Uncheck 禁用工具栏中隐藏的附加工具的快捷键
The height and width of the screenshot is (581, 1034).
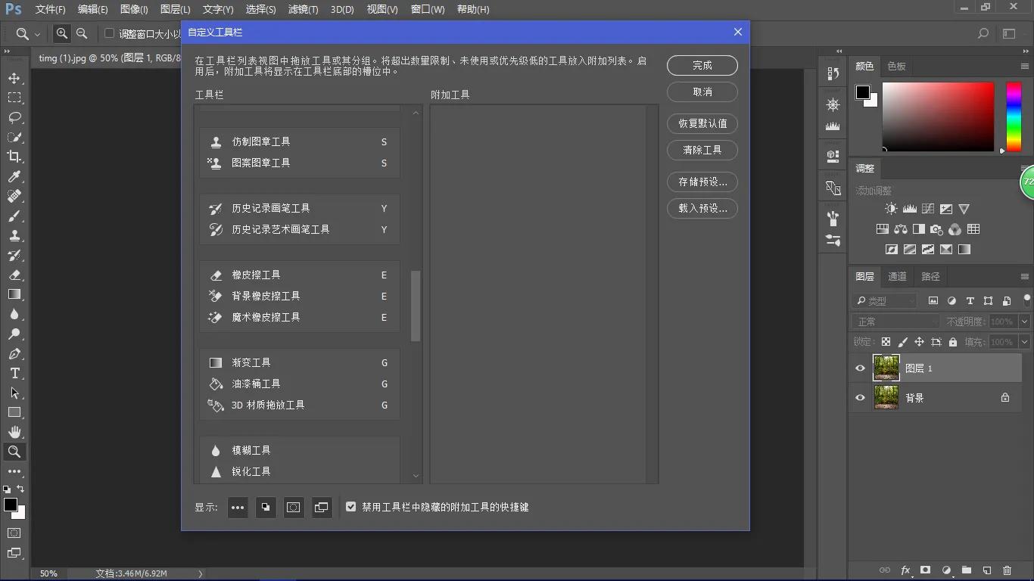(x=350, y=507)
